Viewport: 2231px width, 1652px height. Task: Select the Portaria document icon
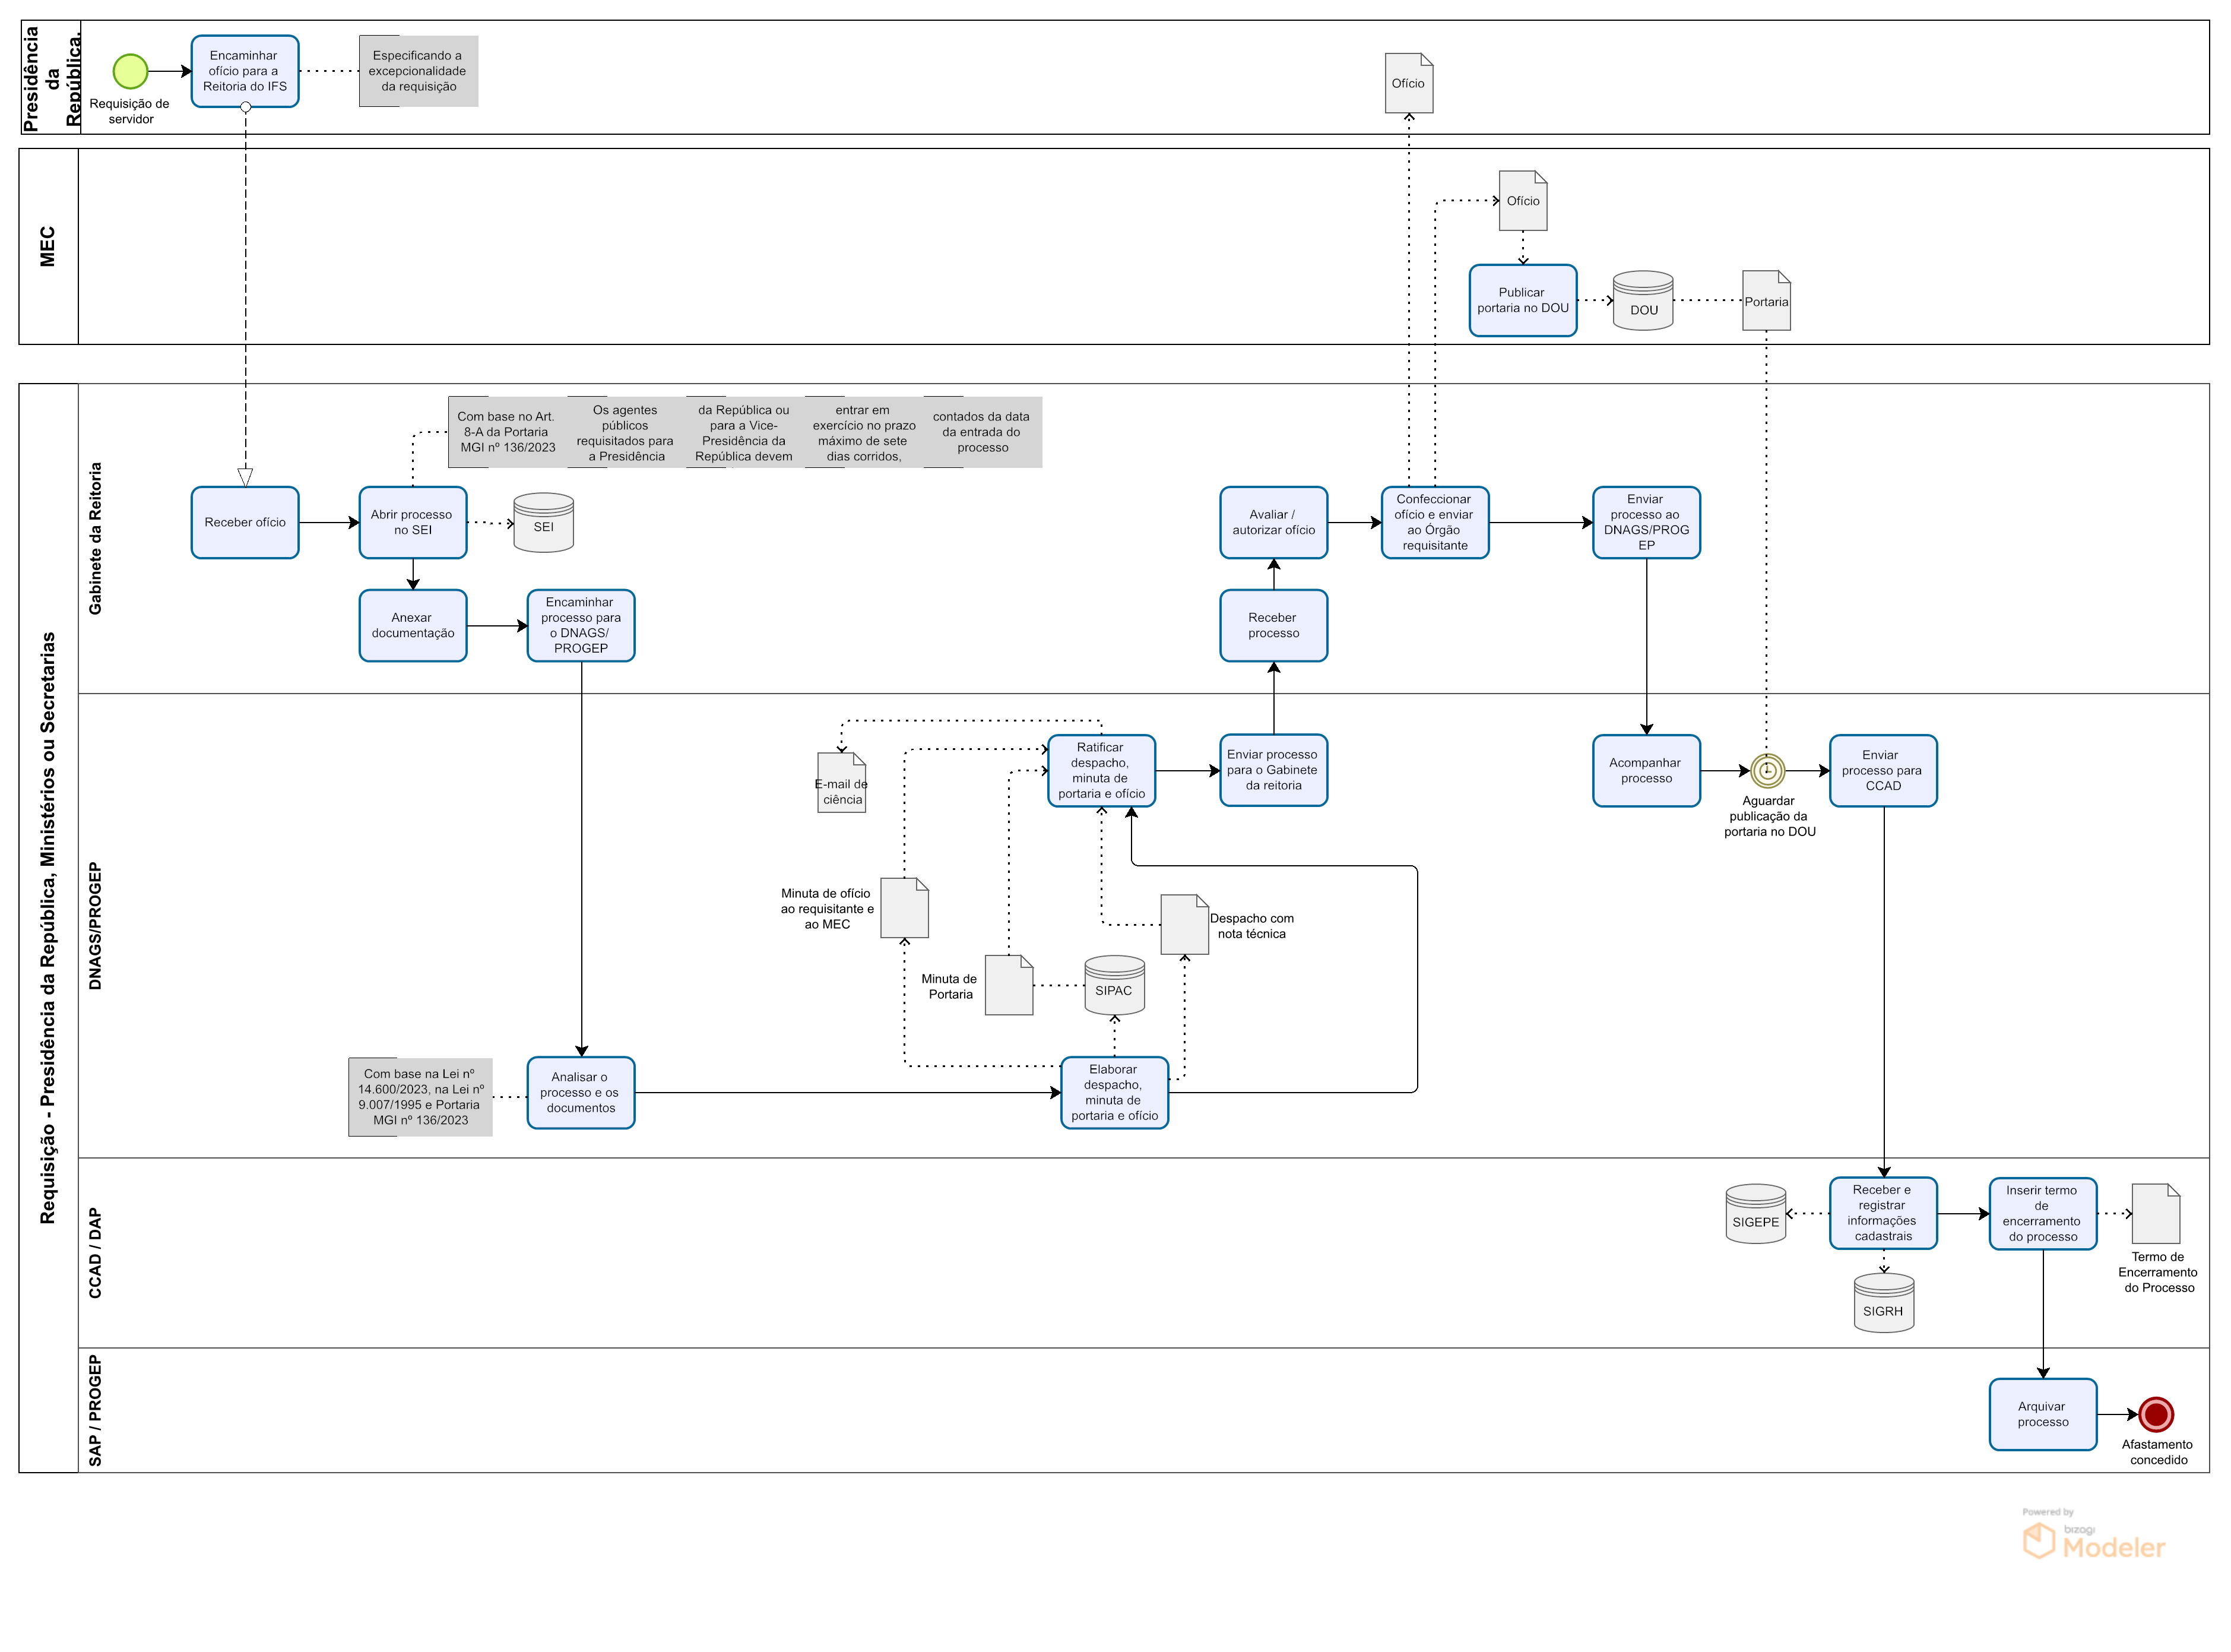coord(1765,300)
